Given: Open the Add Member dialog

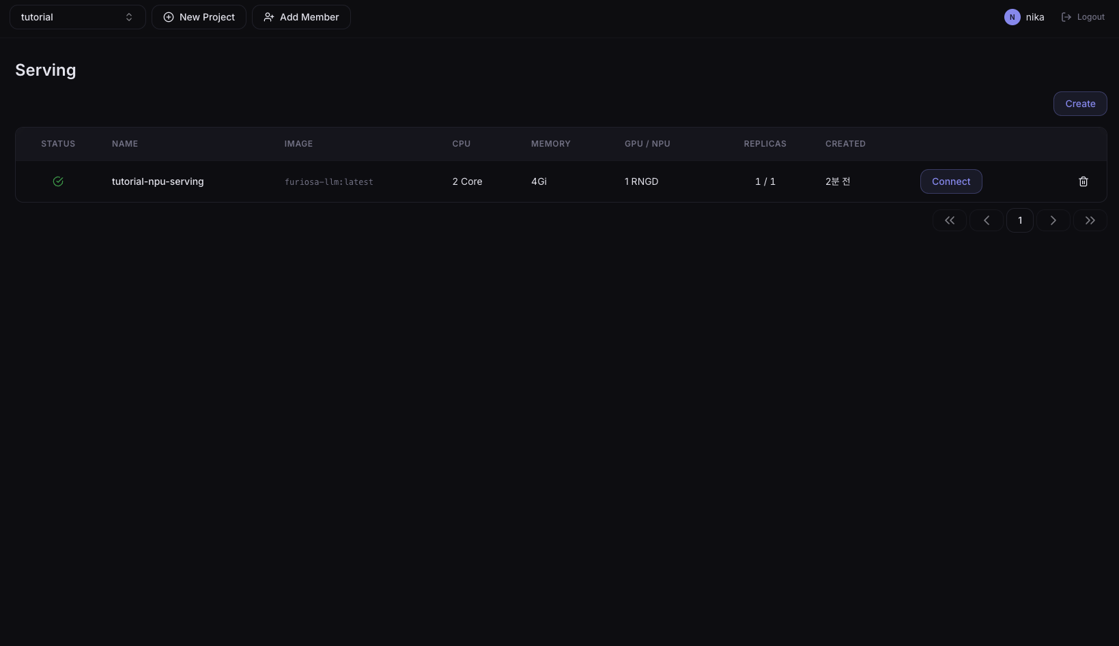Looking at the screenshot, I should tap(301, 17).
